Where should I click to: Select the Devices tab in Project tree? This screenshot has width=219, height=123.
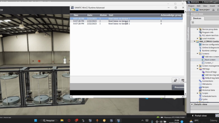point(197,18)
